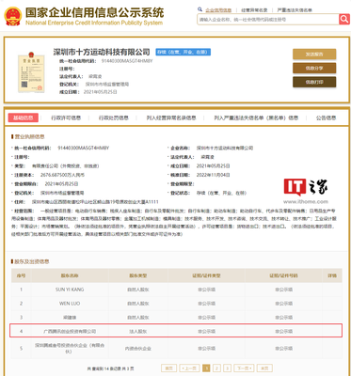The height and width of the screenshot is (376, 351).
Task: Click the shareholder name in row 3
Action: [x=70, y=318]
